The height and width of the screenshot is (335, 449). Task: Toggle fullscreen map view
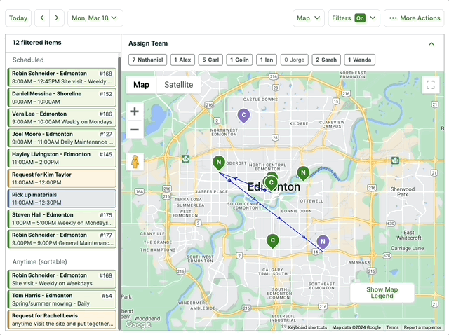coord(429,85)
